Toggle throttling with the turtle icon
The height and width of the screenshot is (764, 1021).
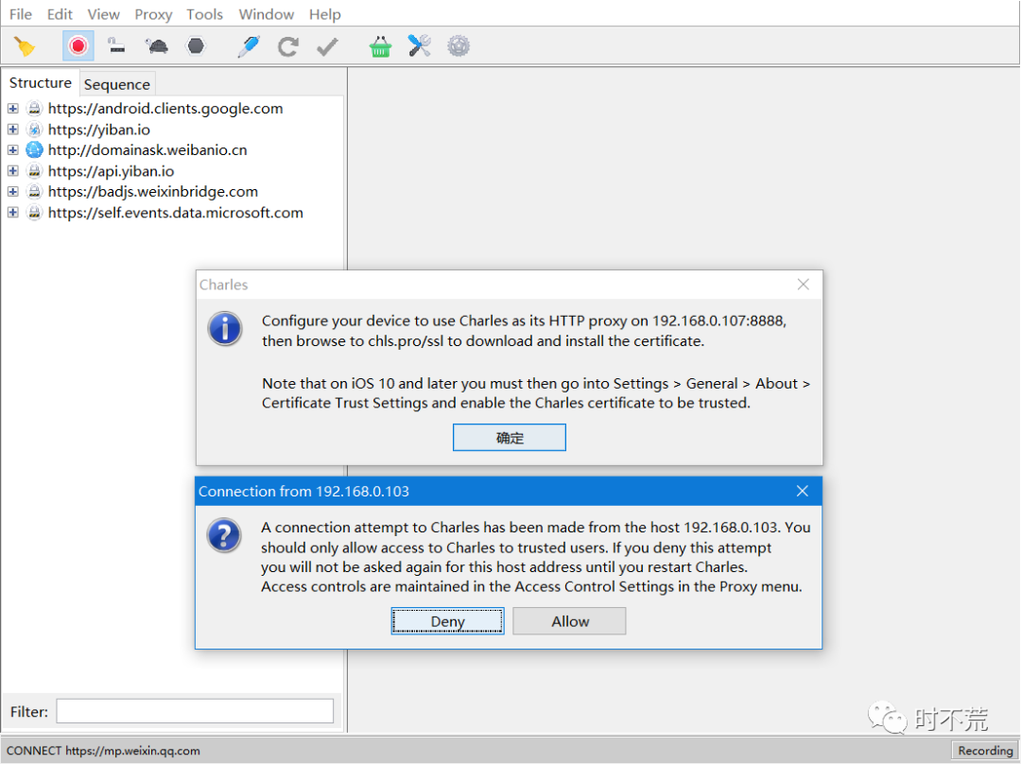pos(157,46)
